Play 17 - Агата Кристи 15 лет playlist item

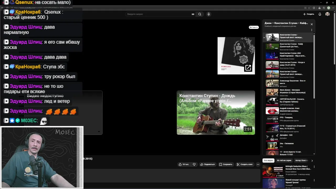(288, 153)
